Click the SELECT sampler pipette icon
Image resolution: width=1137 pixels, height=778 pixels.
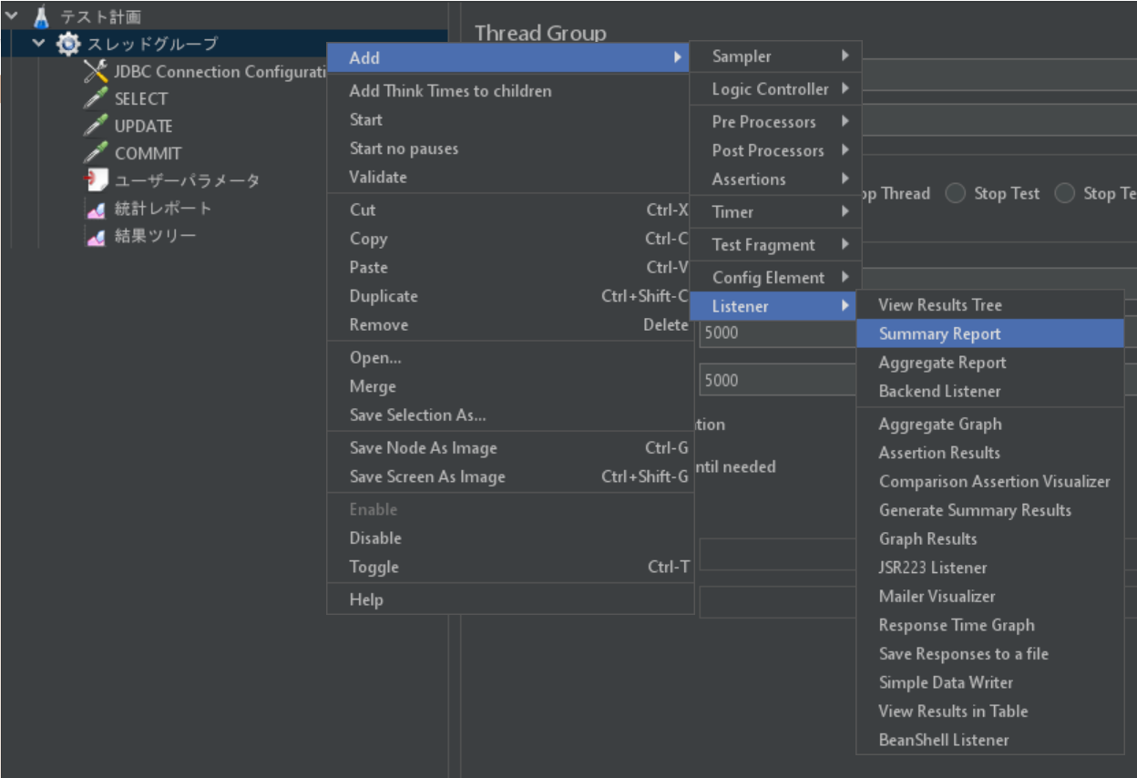click(x=96, y=98)
